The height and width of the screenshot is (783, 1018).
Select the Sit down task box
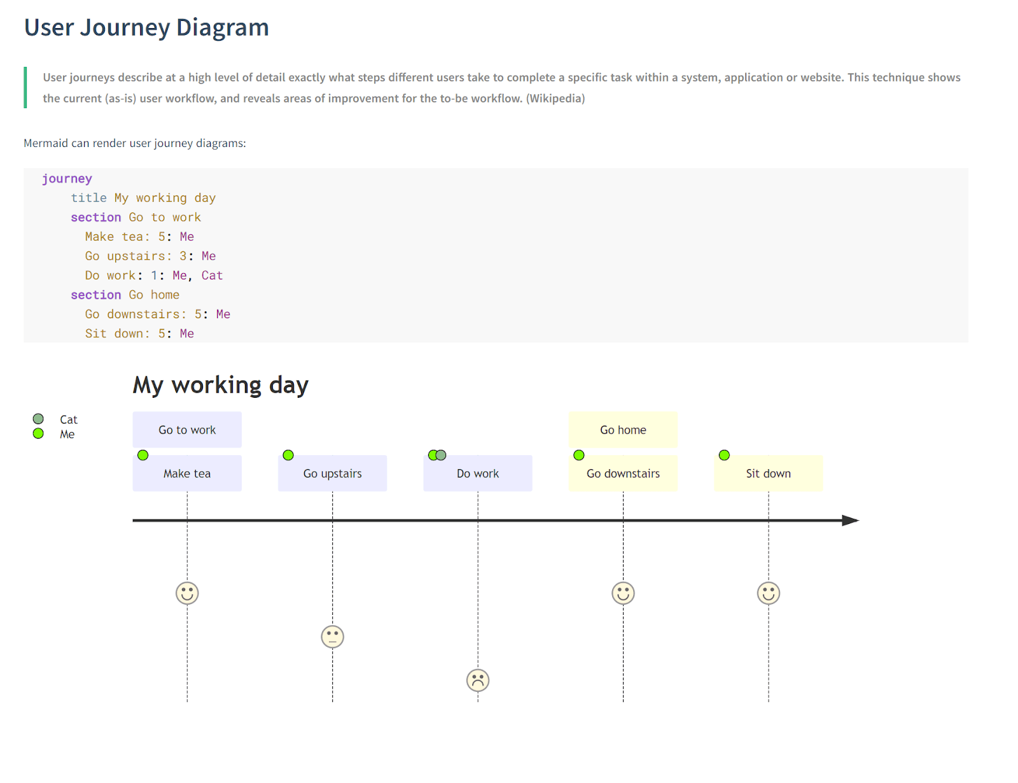tap(769, 473)
